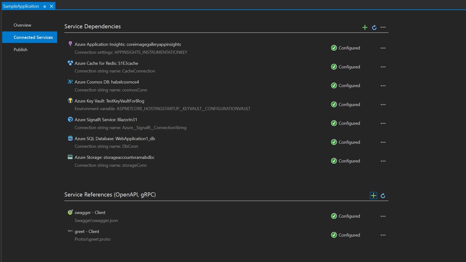Click Service References (OpenAPI, gRPC) heading
This screenshot has height=262, width=466.
[110, 194]
